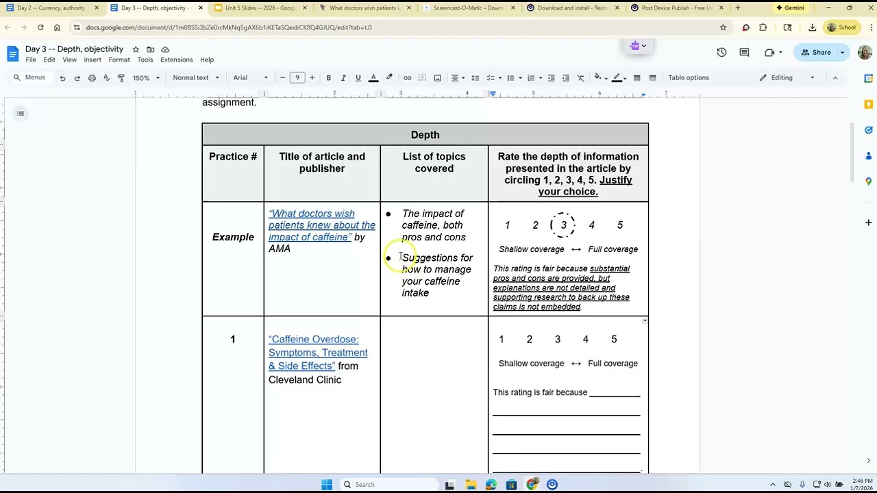Image resolution: width=877 pixels, height=493 pixels.
Task: Star this document
Action: coord(136,49)
